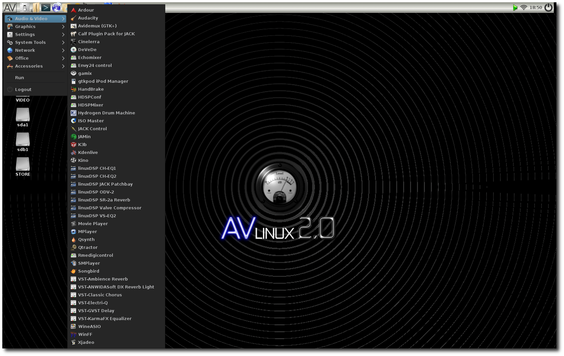
Task: Click the 18:50 clock in the panel
Action: (536, 8)
